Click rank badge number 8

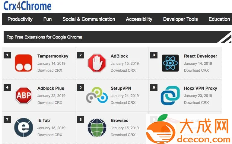[81, 120]
